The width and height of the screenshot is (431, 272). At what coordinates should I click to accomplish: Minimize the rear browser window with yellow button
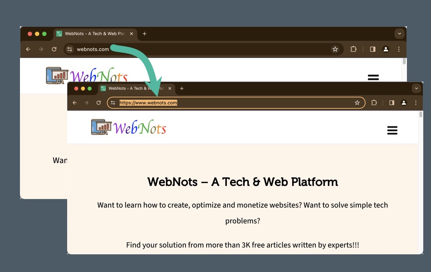pyautogui.click(x=37, y=34)
